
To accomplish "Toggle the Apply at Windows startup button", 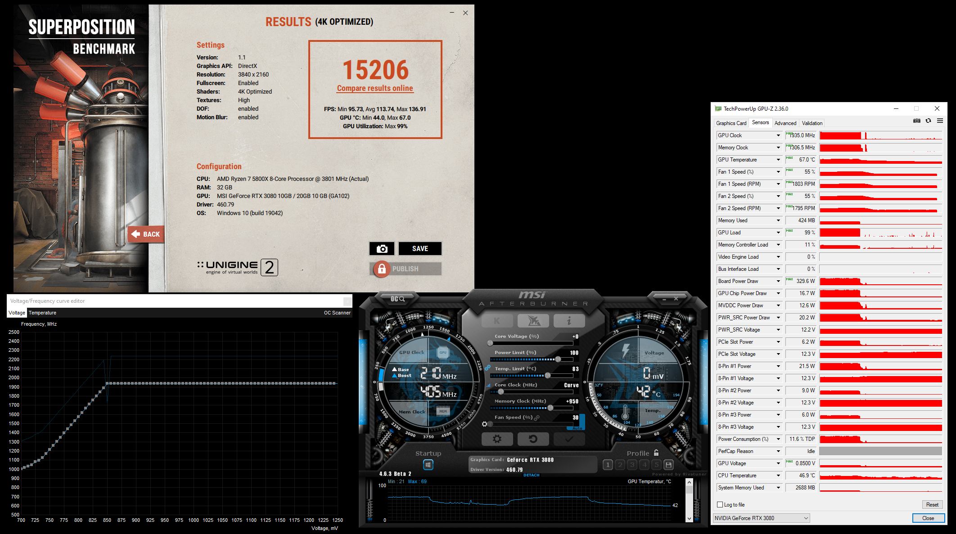I will click(428, 465).
